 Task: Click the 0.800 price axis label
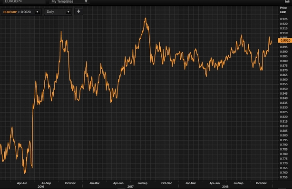click(283, 135)
